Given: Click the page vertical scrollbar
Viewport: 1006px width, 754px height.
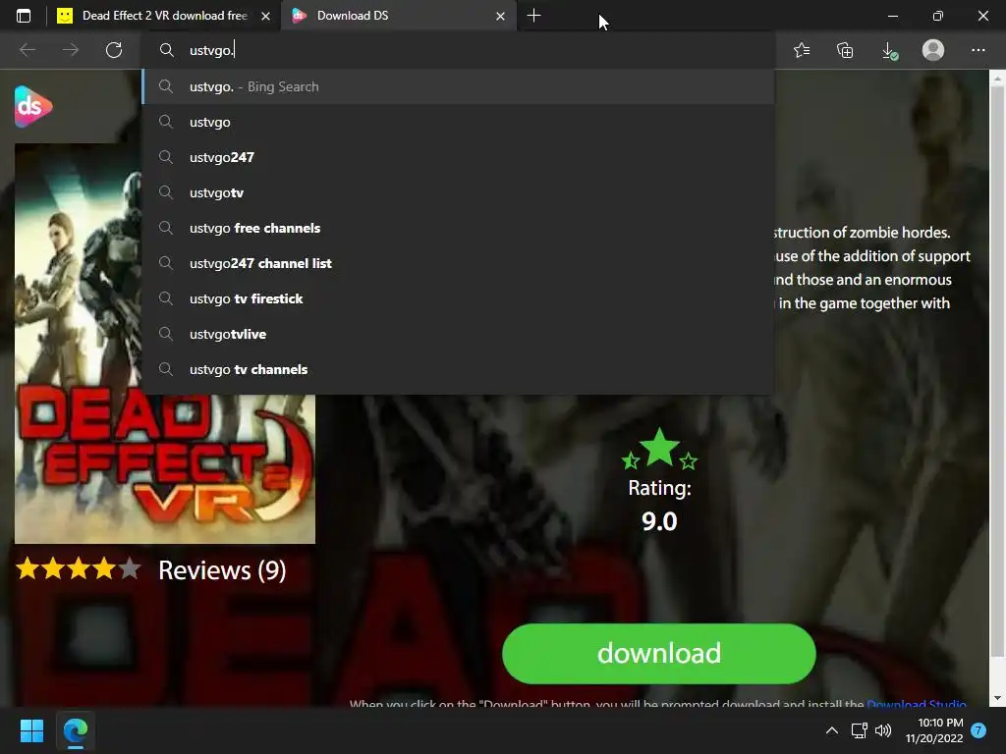Looking at the screenshot, I should [997, 372].
